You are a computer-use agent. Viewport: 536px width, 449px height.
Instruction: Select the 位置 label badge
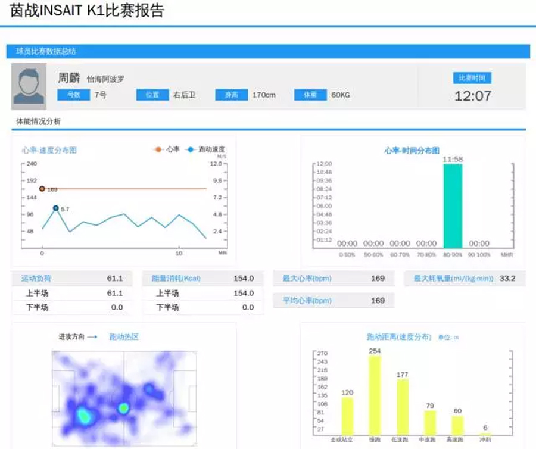pos(152,95)
